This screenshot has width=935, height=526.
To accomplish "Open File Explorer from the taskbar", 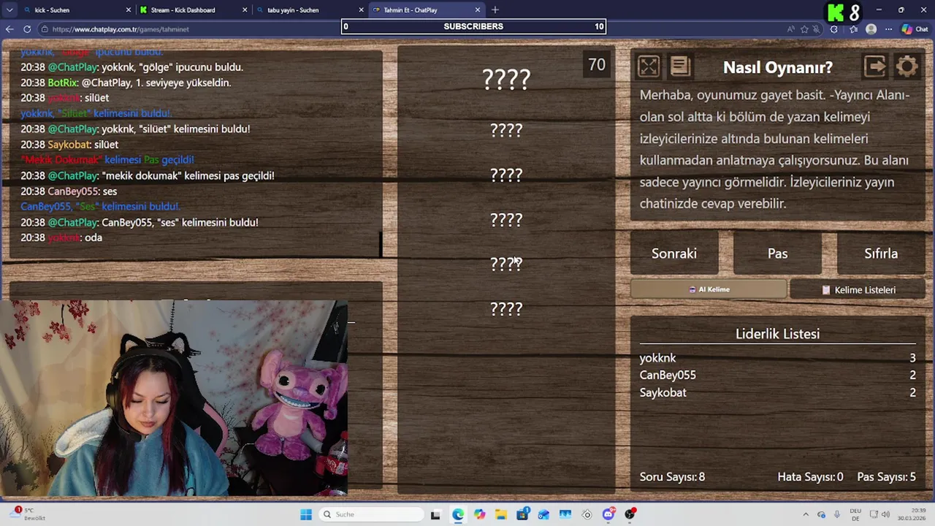I will (500, 514).
